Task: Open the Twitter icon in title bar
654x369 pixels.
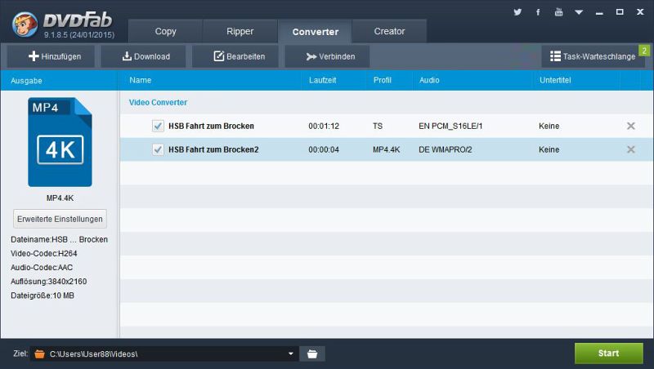Action: (x=517, y=12)
